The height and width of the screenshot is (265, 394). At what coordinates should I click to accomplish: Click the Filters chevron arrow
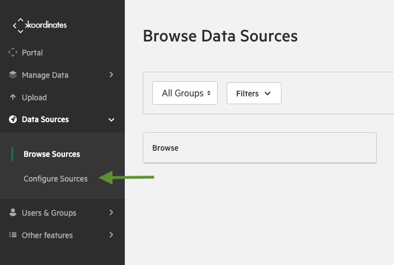tap(268, 94)
